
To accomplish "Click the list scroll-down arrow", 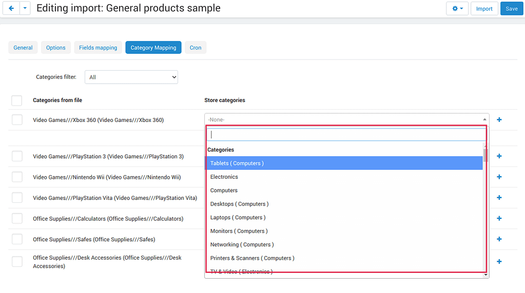I will tap(485, 275).
